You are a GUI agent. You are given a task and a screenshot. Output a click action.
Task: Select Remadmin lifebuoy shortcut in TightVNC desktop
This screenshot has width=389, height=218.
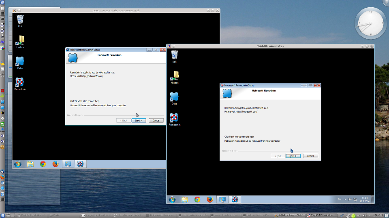[174, 119]
